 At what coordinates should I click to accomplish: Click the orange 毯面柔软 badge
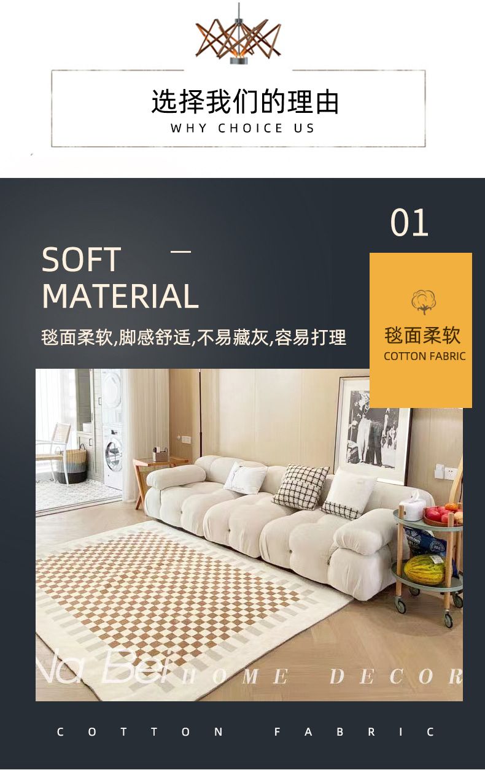(421, 330)
